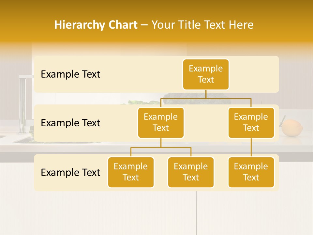Select the top row band right of the top box
Image resolution: width=313 pixels, height=235 pixels.
coord(254,74)
